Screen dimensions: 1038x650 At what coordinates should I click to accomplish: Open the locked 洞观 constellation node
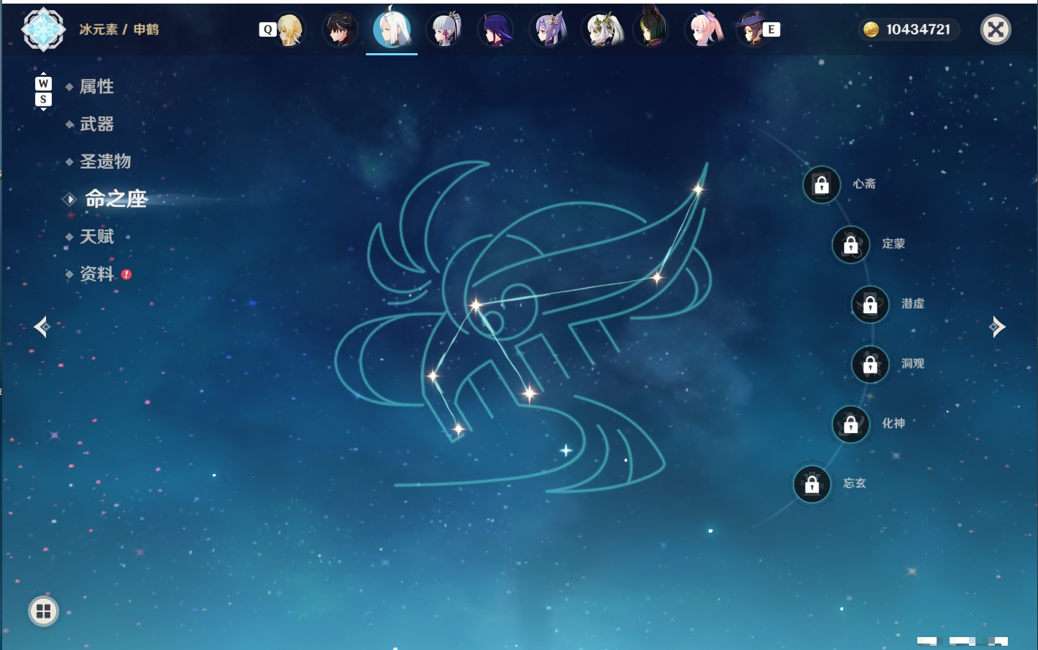click(x=870, y=365)
